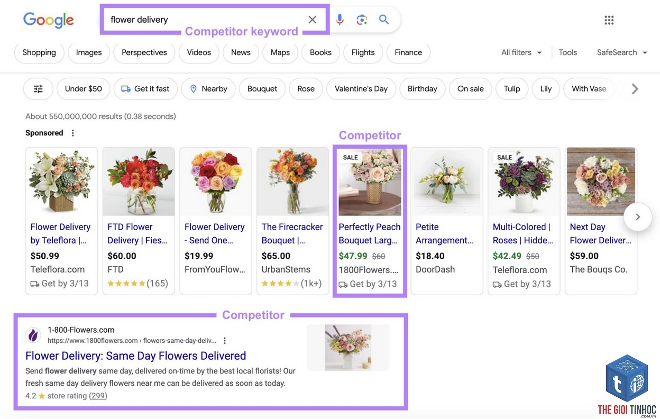Click the Bouqs Co. bouquet thumbnail
Viewport: 660px width, 419px height.
click(601, 181)
